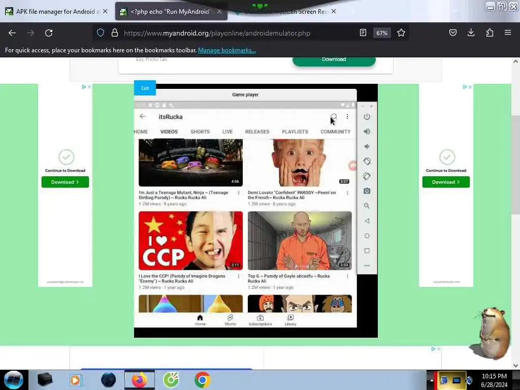Open options for I Love the CCP video
The width and height of the screenshot is (520, 390).
click(x=239, y=276)
